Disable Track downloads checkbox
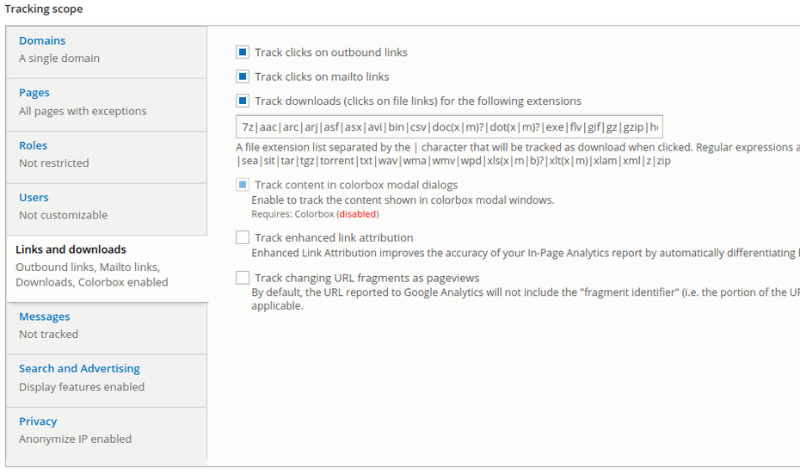Screen dimensions: 800x473 [x=243, y=101]
